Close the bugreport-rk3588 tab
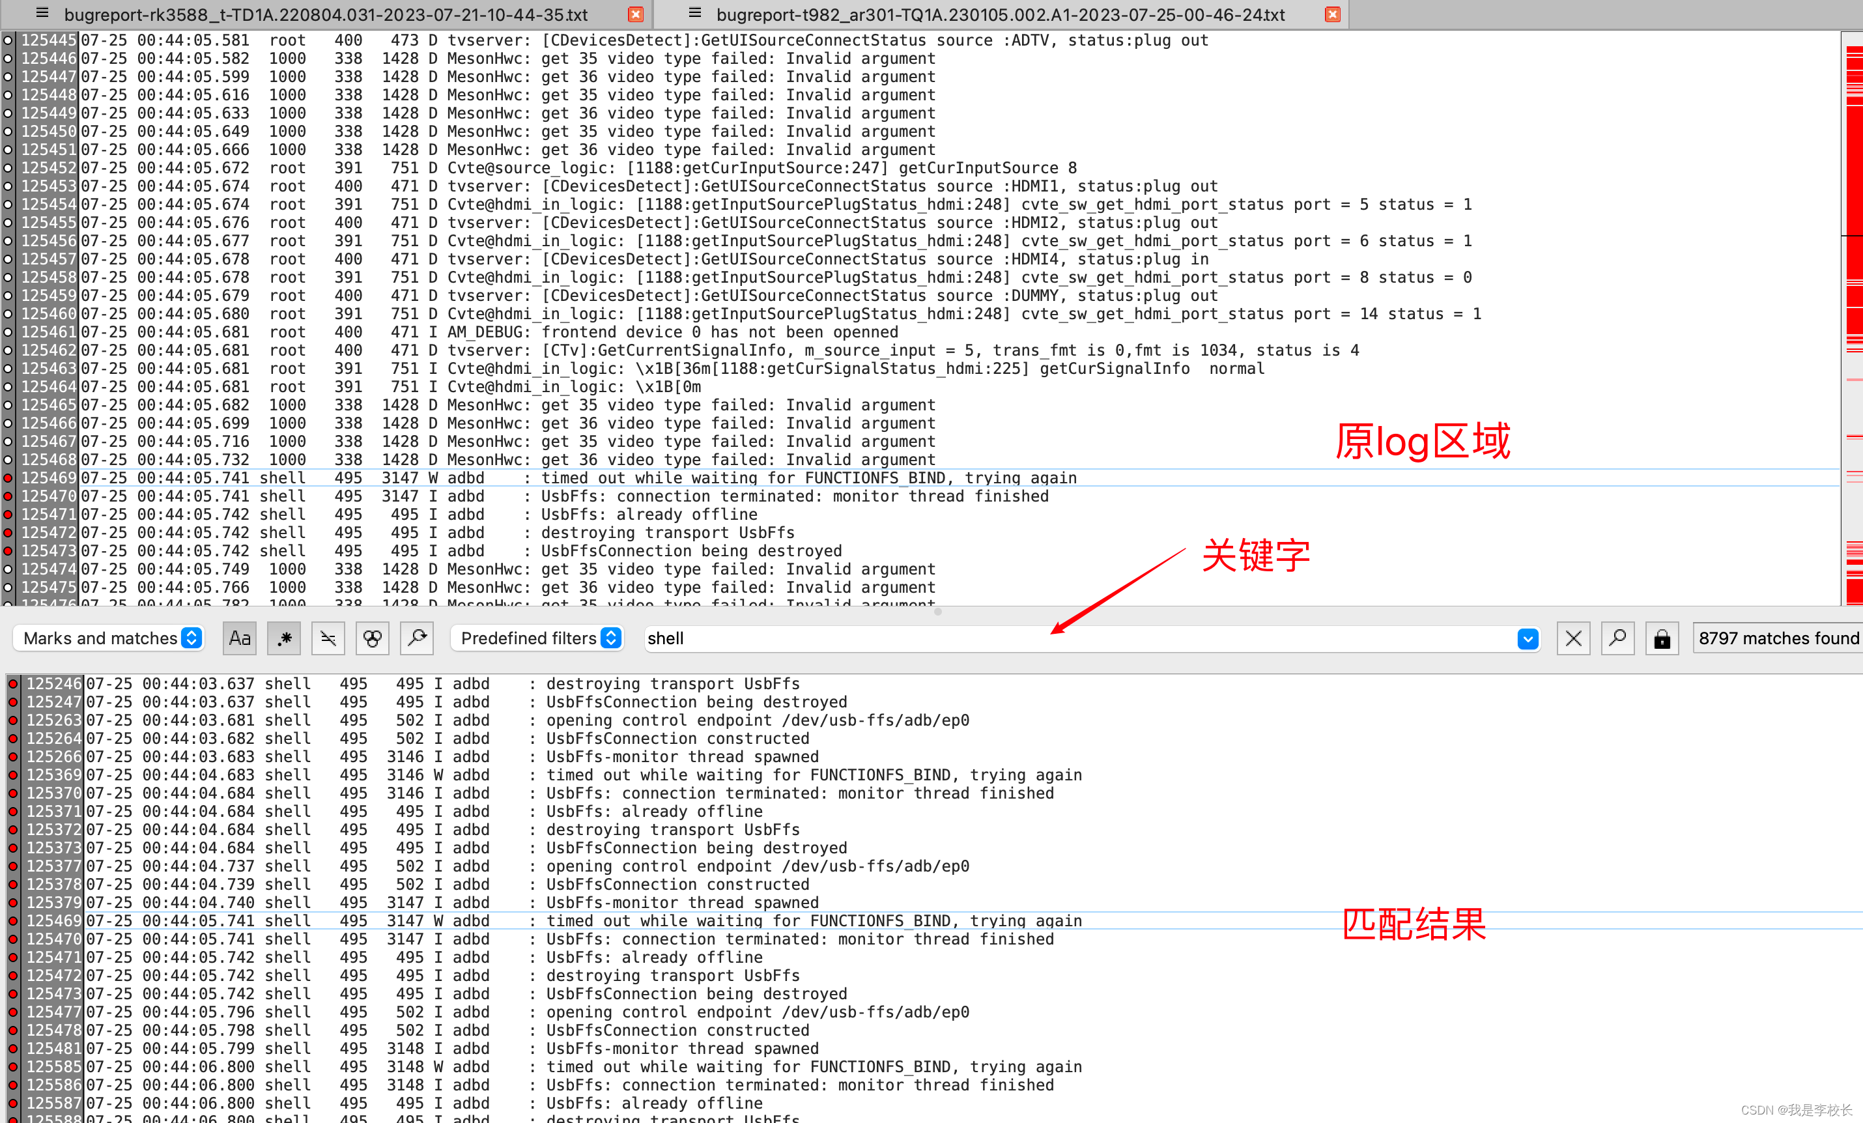This screenshot has height=1123, width=1863. pos(636,14)
